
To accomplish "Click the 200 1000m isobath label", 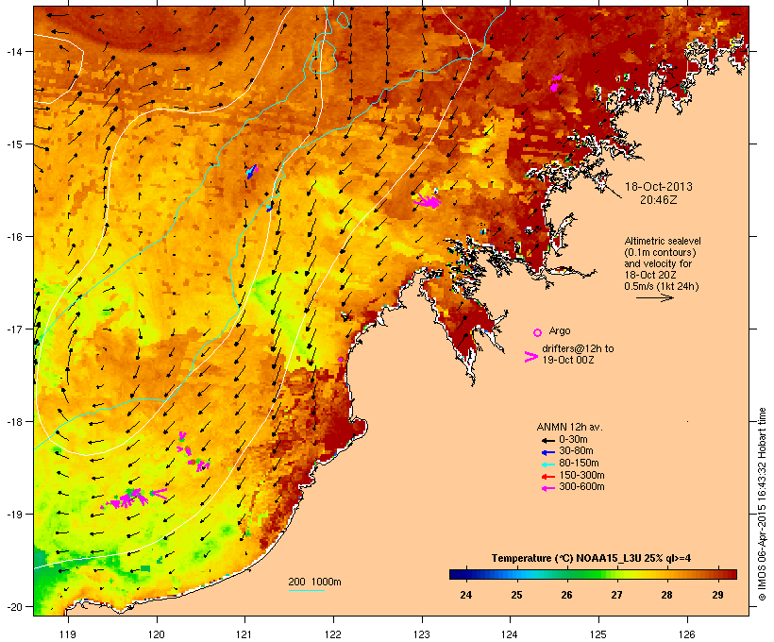I will click(x=314, y=582).
